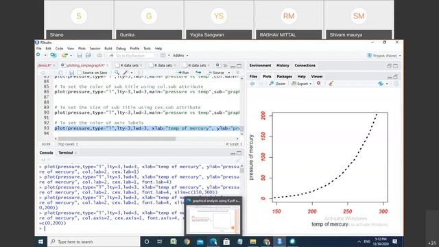This screenshot has height=247, width=439.
Task: Close the demo.R tab
Action: point(54,66)
